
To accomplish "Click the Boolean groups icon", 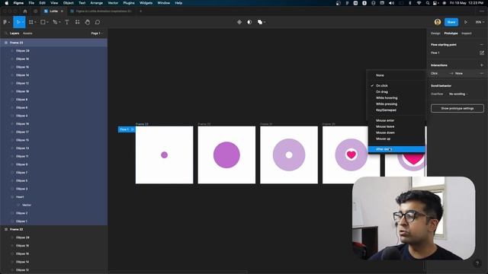I will click(260, 22).
